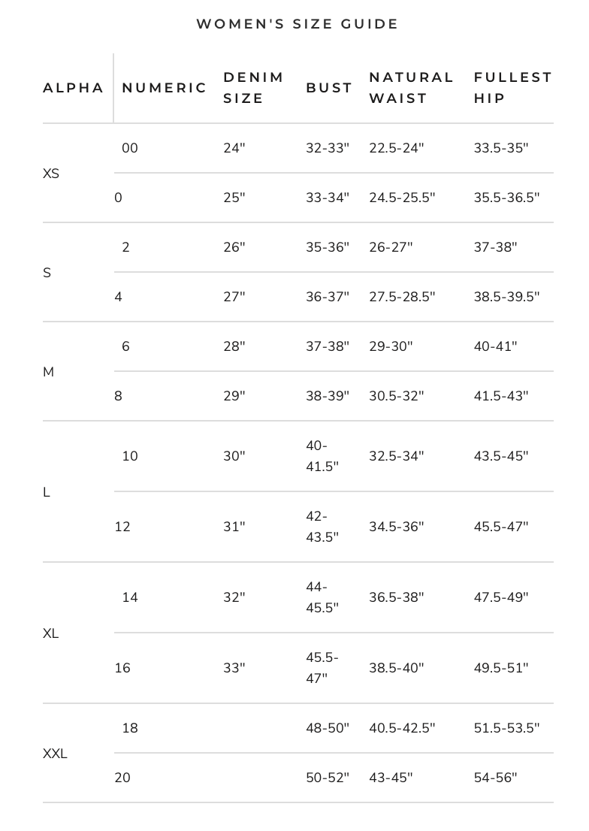
Task: Click numeric size 00 cell
Action: coord(130,148)
